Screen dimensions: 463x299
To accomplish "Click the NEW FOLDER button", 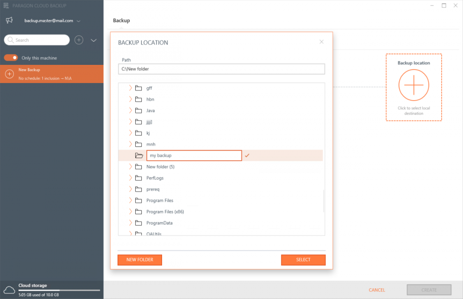I will tap(139, 260).
